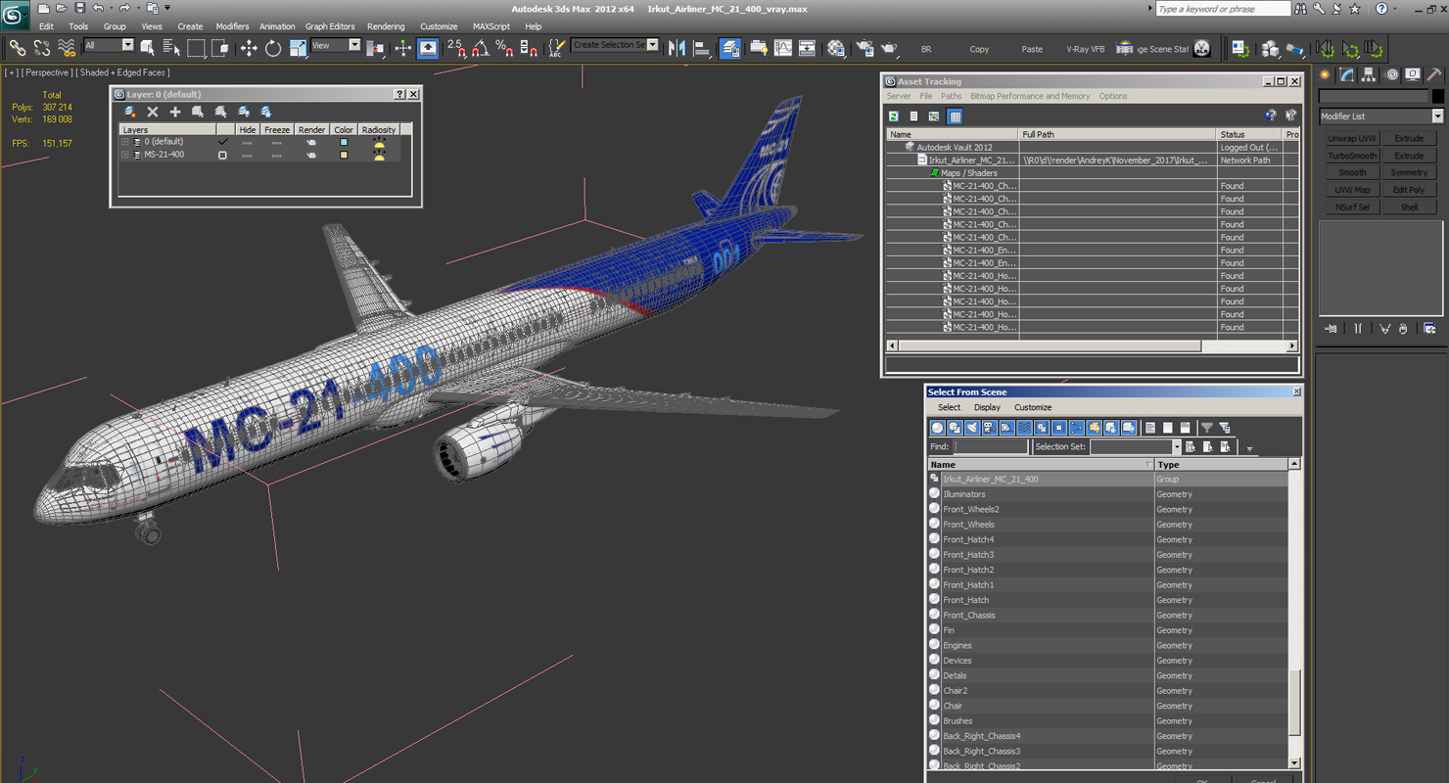Click object color swatch in Modify panel
Image resolution: width=1449 pixels, height=783 pixels.
[x=1437, y=96]
